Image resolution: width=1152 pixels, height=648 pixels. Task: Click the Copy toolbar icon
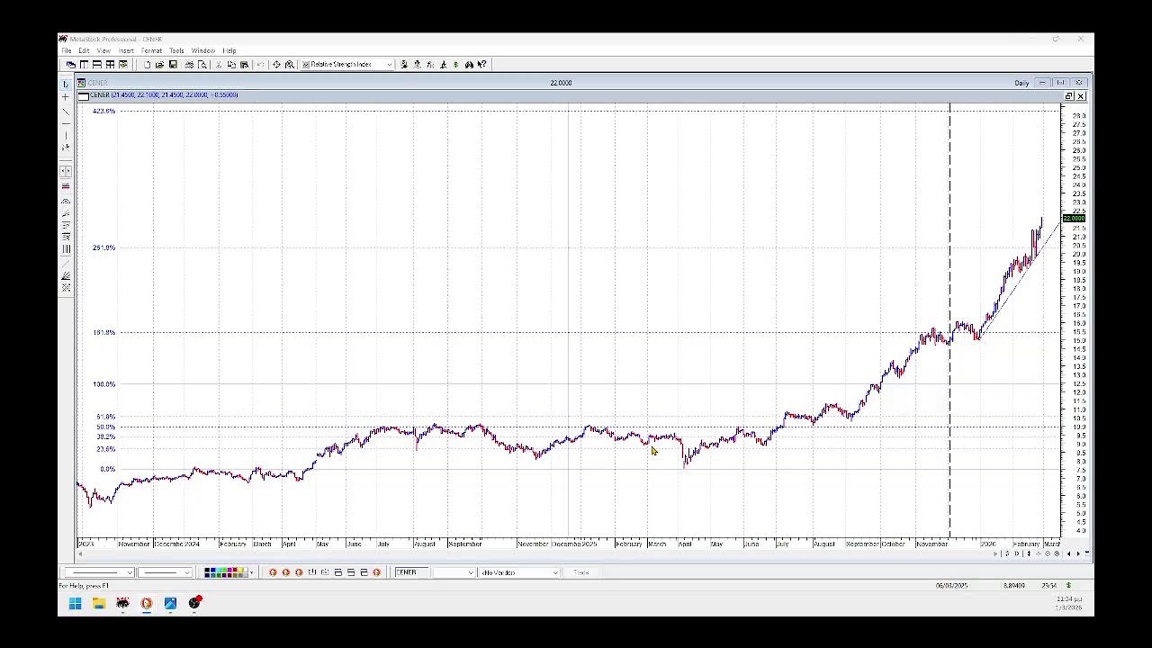231,65
